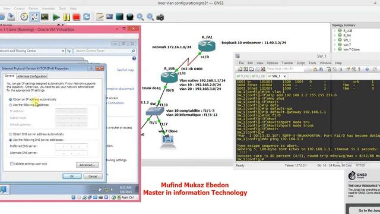The width and height of the screenshot is (380, 214).
Task: Click Alternate DNS server field
Action: click(71, 153)
